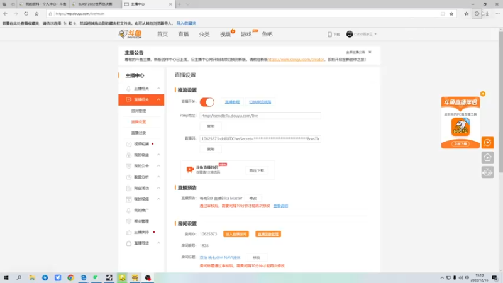The image size is (503, 283).
Task: Click the 直播码 stream key field
Action: [x=260, y=138]
